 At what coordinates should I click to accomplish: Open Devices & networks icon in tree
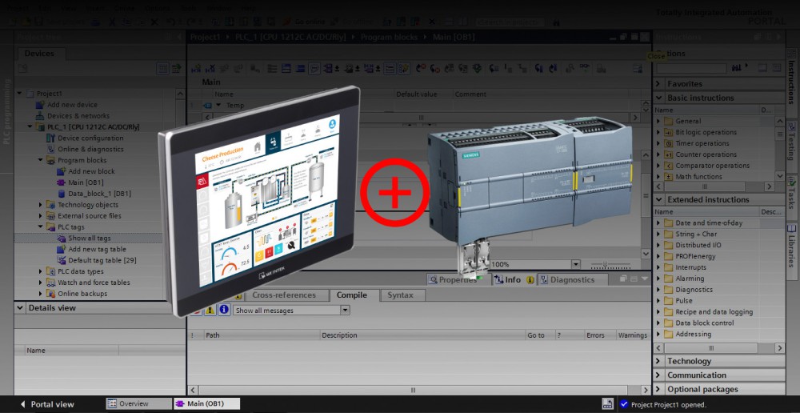(x=41, y=116)
